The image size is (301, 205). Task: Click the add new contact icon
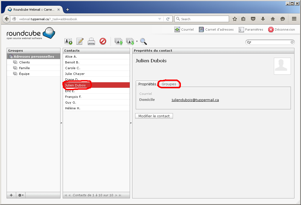pyautogui.click(x=68, y=41)
